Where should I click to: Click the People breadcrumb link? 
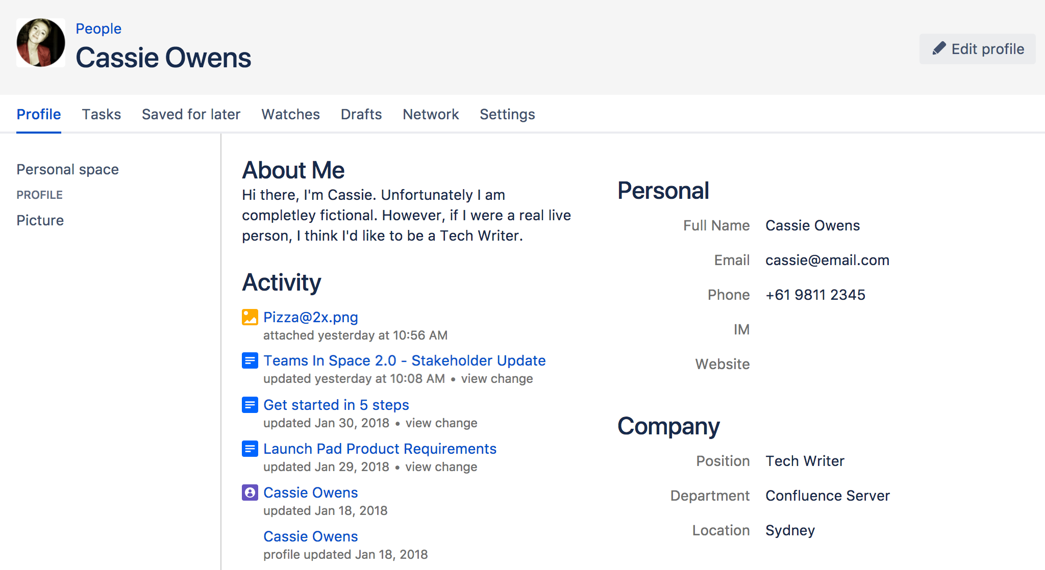click(x=98, y=29)
